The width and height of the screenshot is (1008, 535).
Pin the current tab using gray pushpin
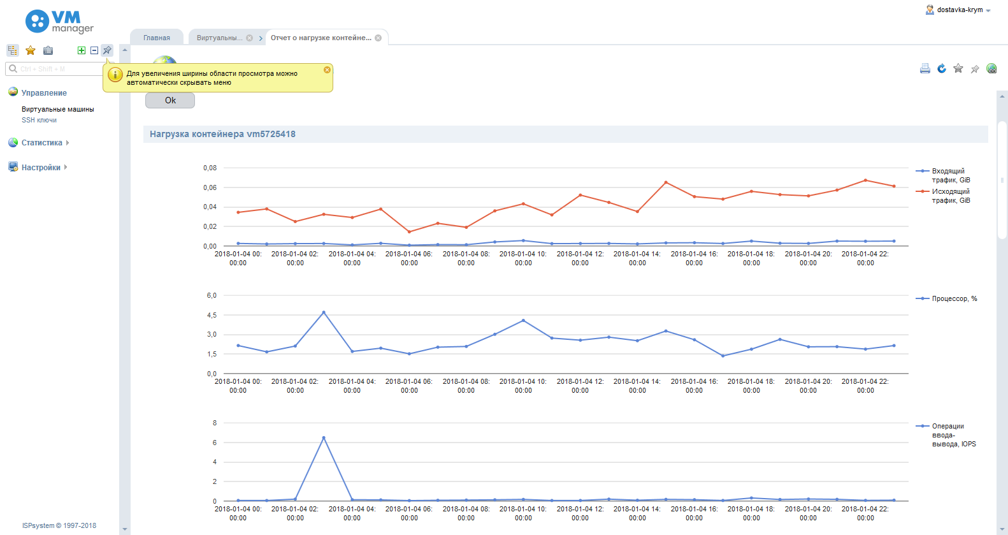(x=975, y=69)
